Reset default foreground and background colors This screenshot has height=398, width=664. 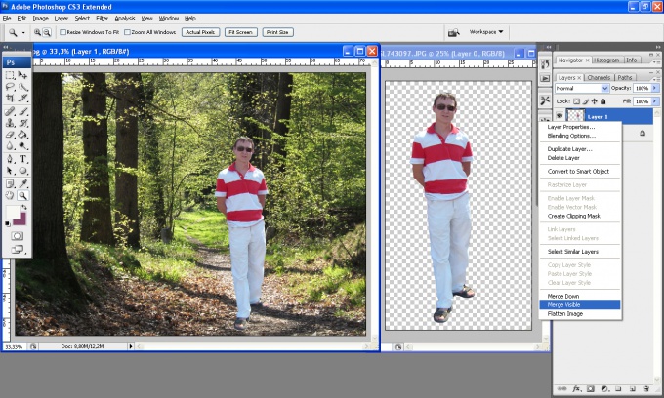pyautogui.click(x=8, y=223)
